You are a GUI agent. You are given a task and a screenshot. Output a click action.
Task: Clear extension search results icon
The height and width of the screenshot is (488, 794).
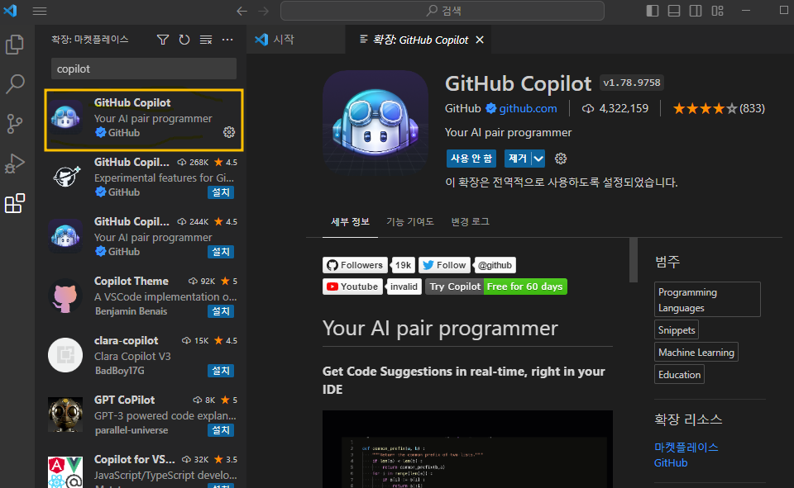(206, 40)
